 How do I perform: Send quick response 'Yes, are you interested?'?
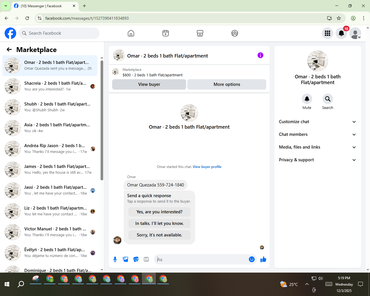point(160,212)
